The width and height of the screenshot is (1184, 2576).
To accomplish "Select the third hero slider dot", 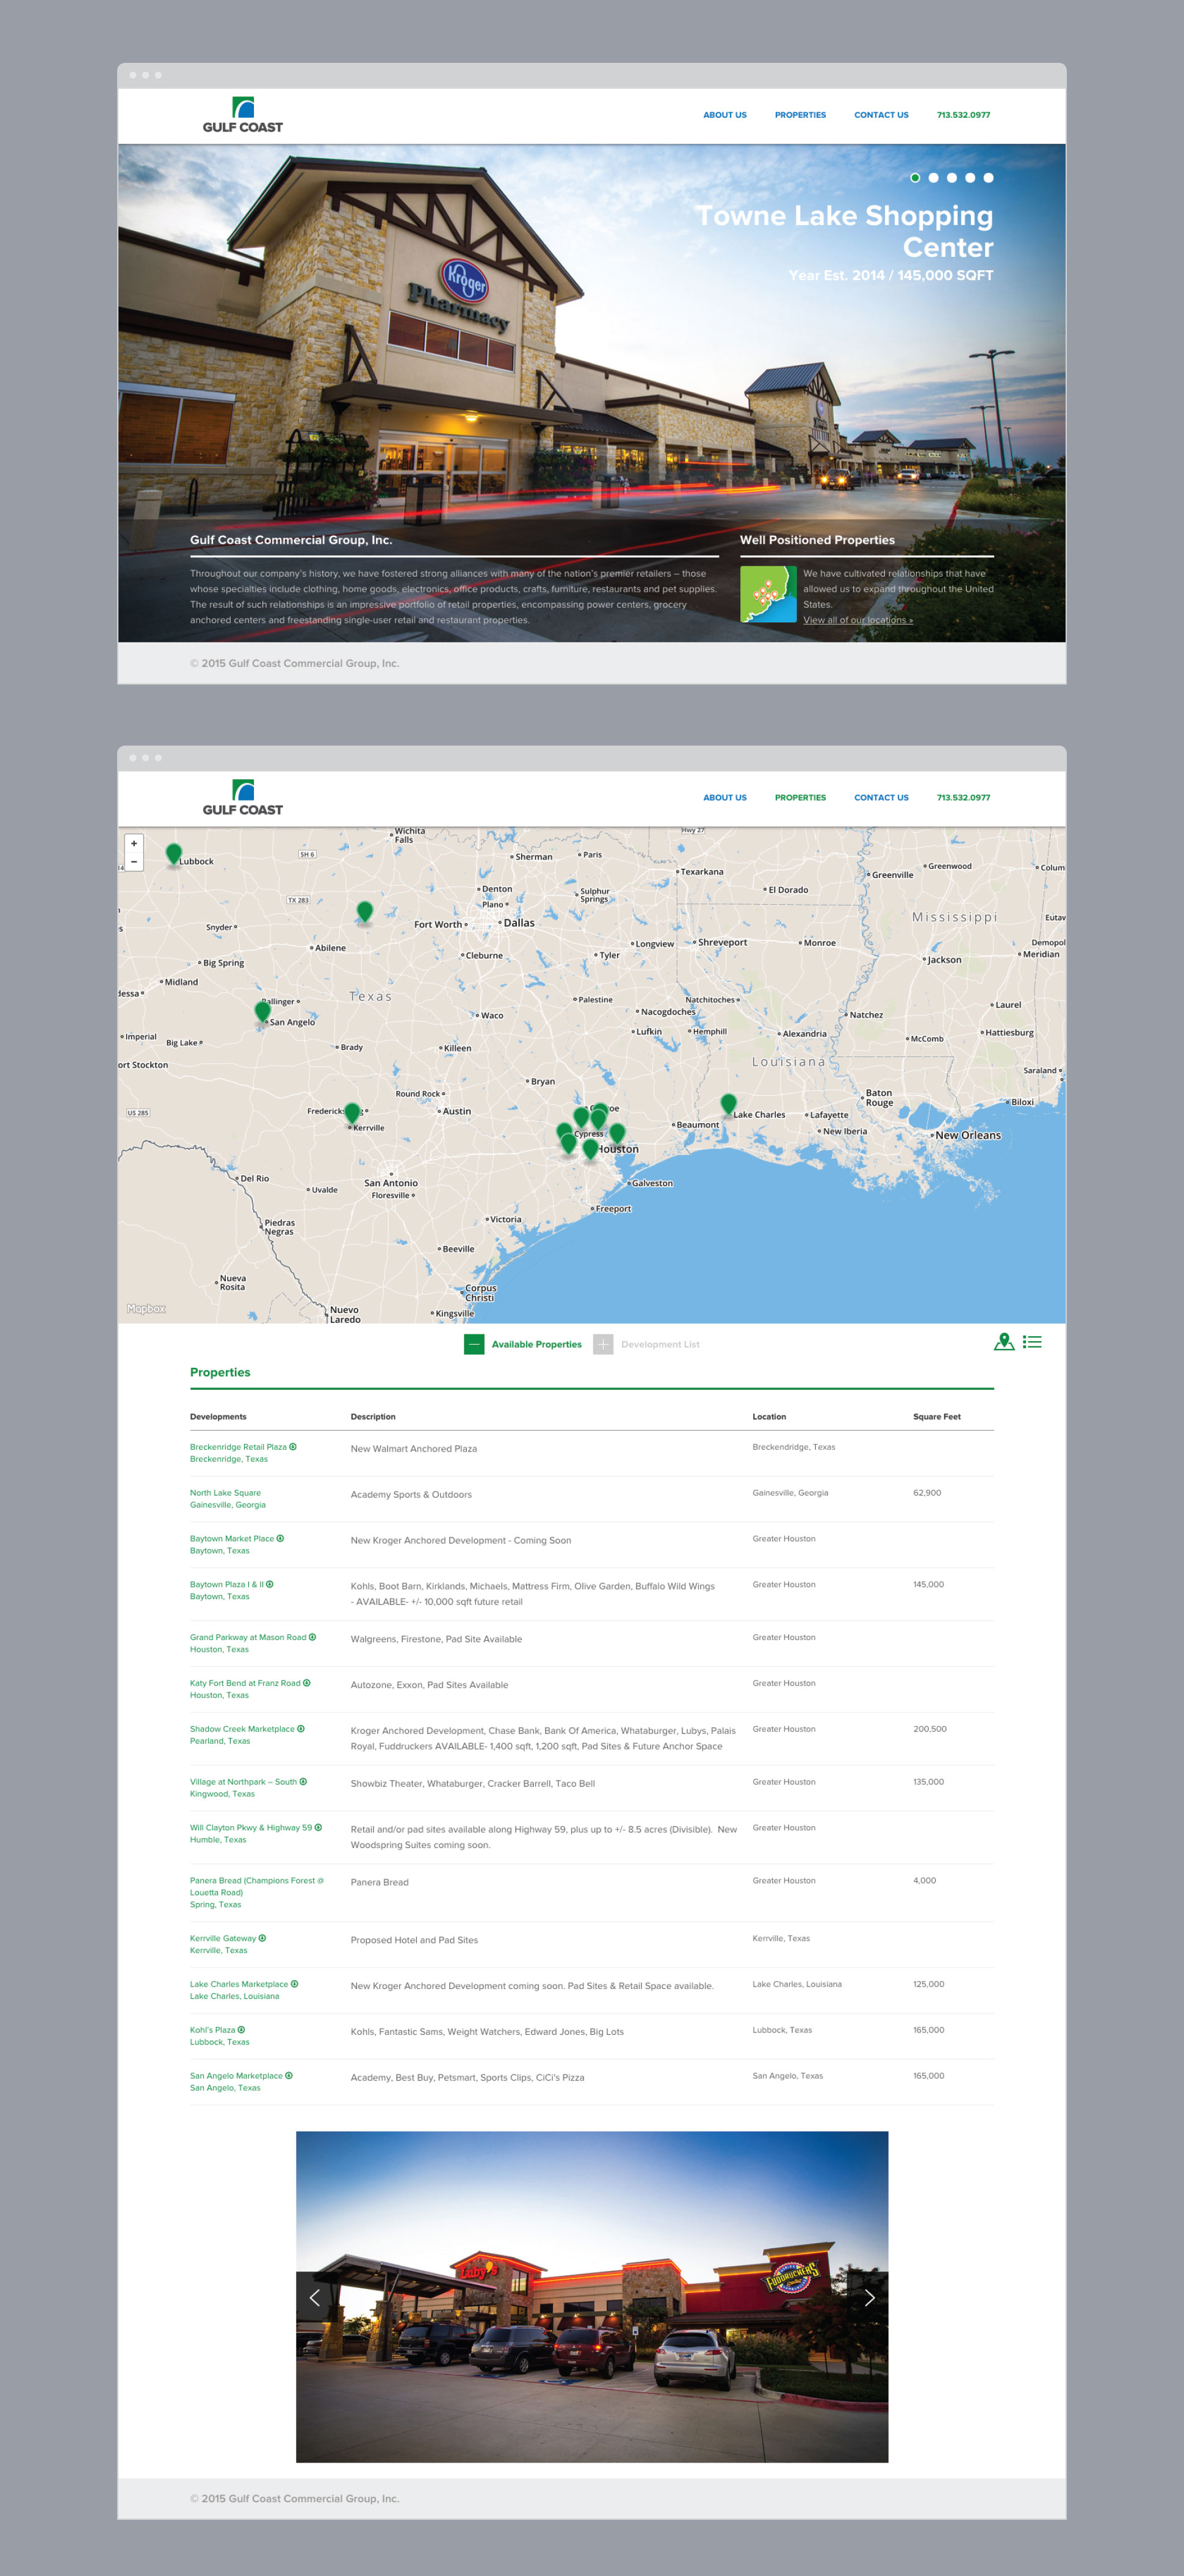I will pyautogui.click(x=952, y=178).
